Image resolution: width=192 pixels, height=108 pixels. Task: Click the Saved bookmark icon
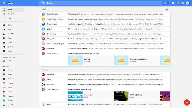point(4,74)
